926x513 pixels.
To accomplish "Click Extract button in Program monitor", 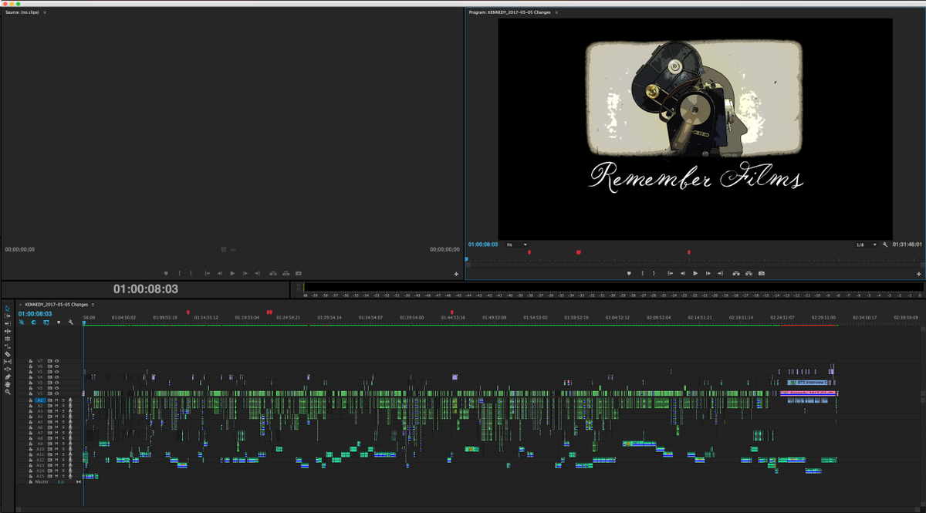I will click(x=749, y=273).
